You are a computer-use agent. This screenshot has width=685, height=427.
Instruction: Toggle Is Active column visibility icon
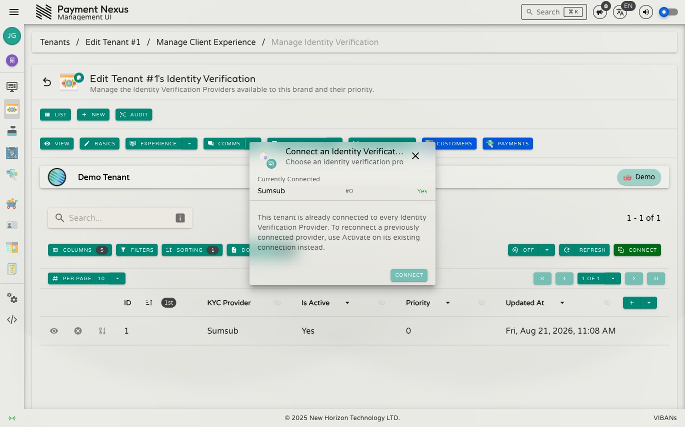[x=382, y=303]
